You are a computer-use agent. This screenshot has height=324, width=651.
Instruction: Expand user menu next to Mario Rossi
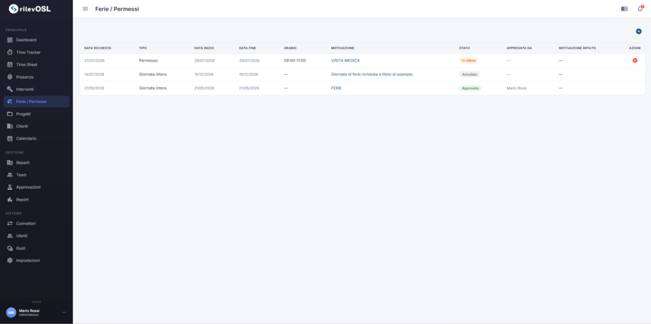click(x=64, y=313)
